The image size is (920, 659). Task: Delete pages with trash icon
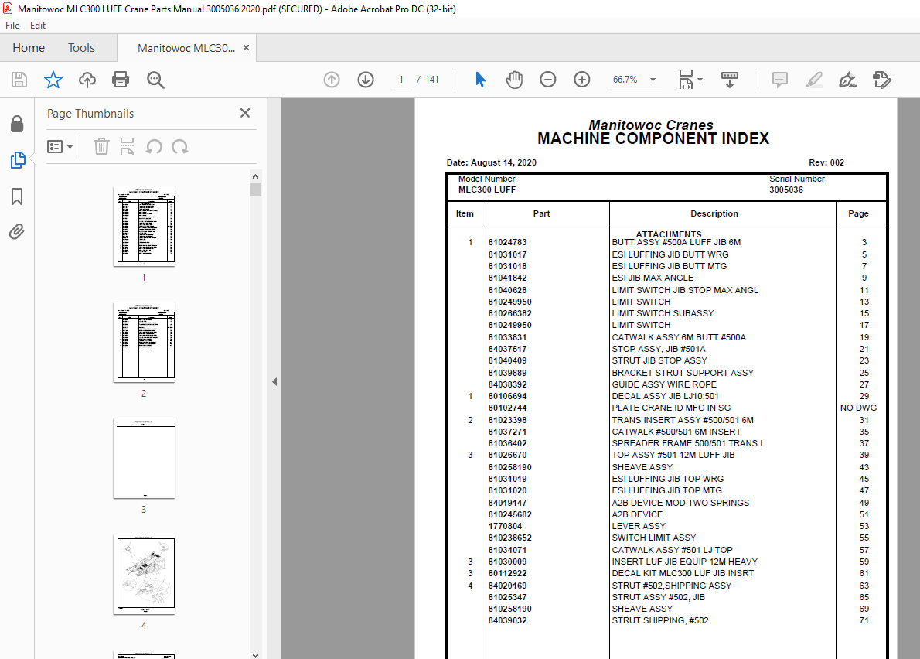pyautogui.click(x=101, y=146)
